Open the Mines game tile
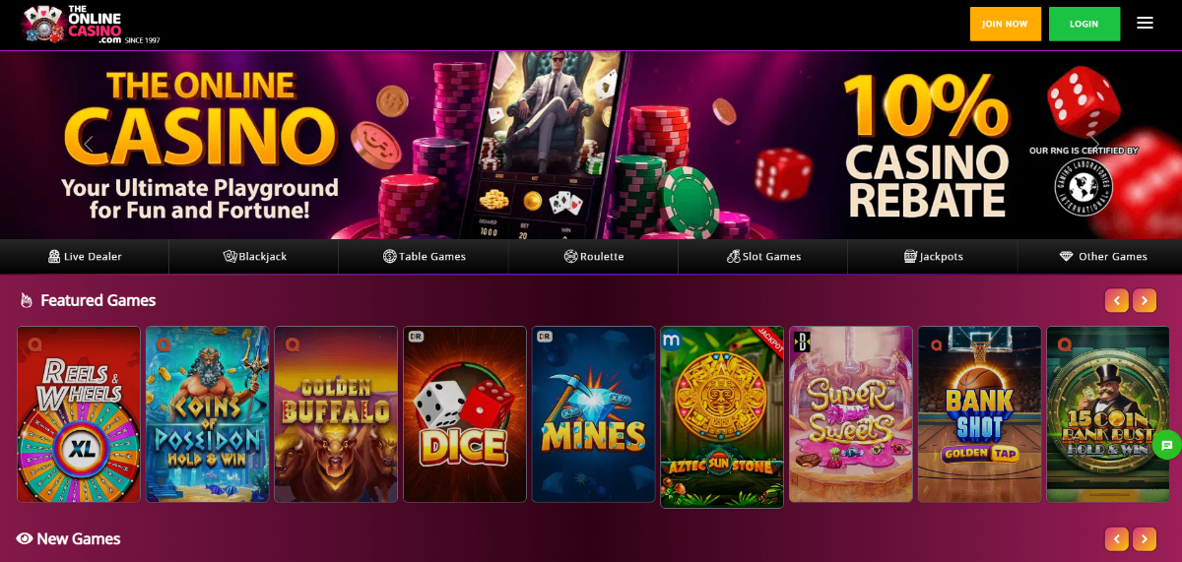1182x562 pixels. pos(594,414)
